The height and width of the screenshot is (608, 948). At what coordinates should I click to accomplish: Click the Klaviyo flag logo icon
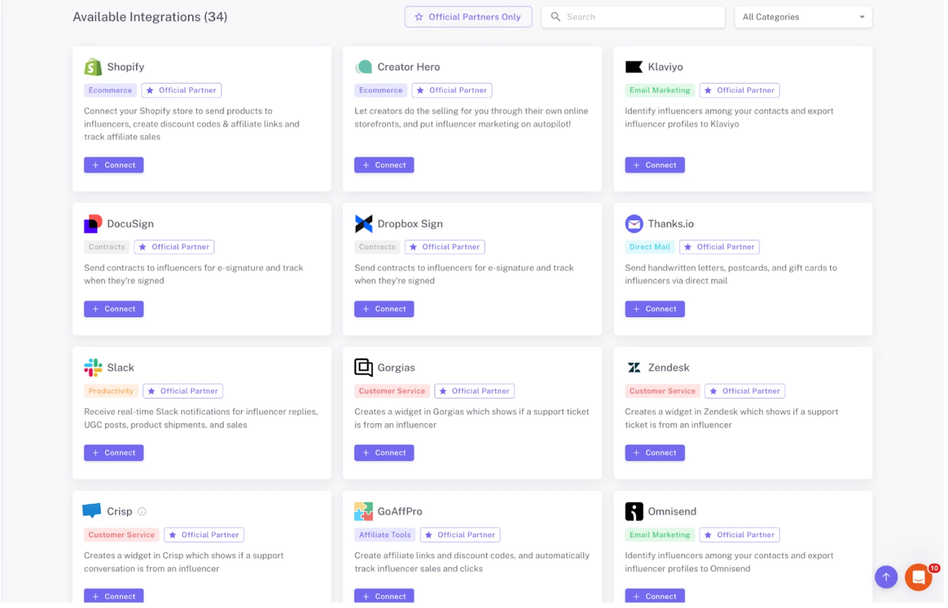633,67
